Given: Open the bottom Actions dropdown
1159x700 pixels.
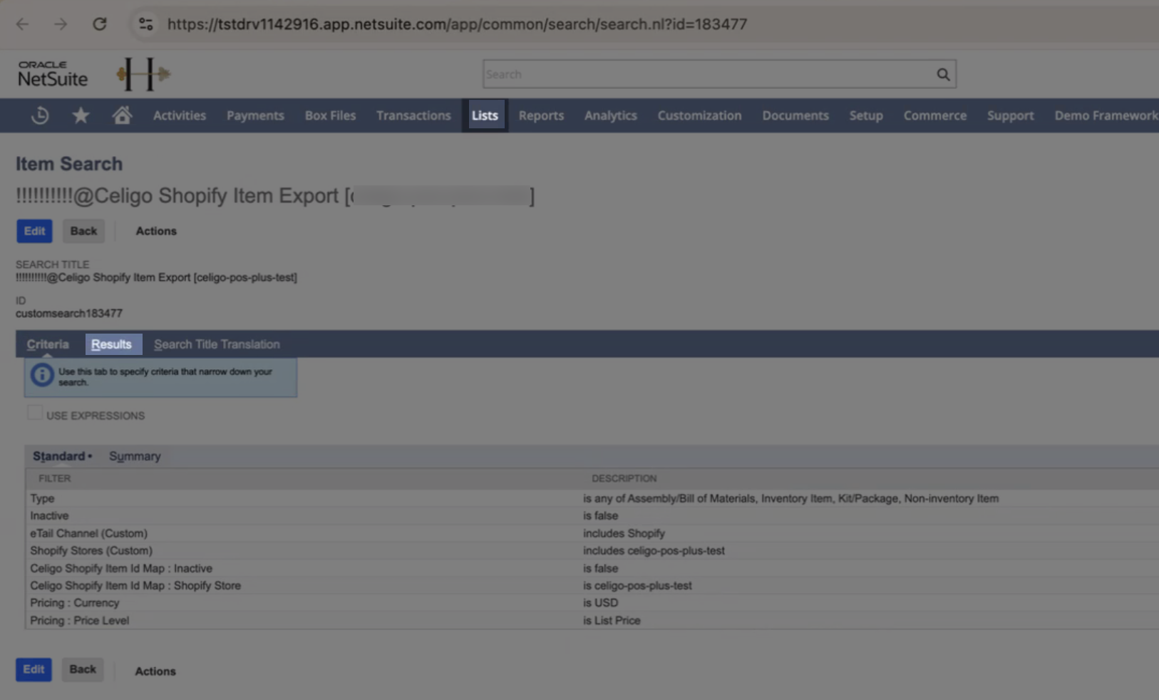Looking at the screenshot, I should tap(155, 671).
